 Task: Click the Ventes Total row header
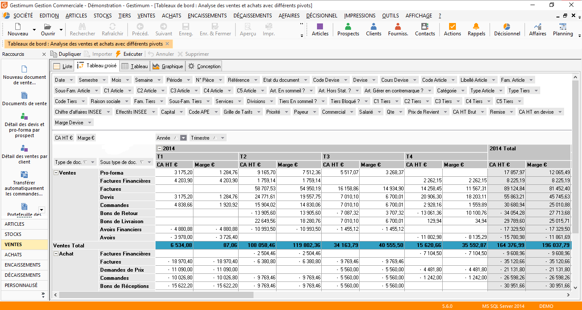(x=104, y=246)
